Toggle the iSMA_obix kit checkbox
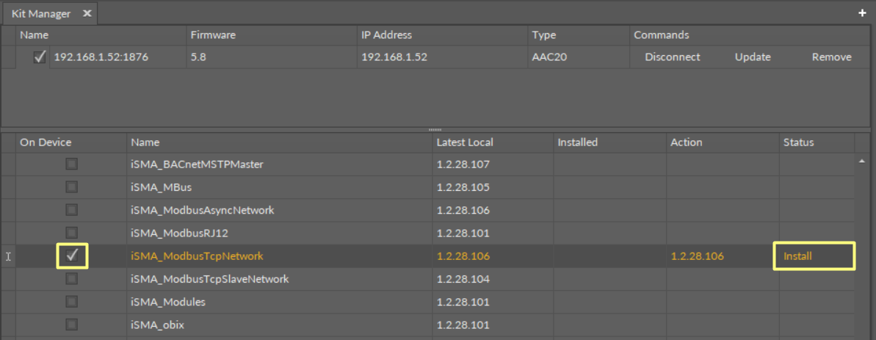 72,325
